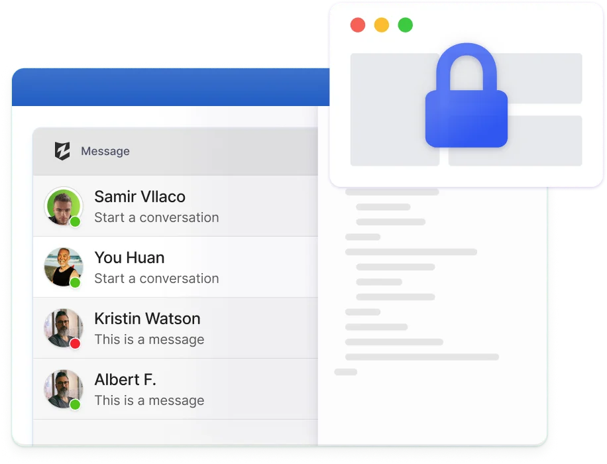The image size is (607, 464).
Task: Click Kristin Watson's red busy status dot
Action: tap(75, 343)
